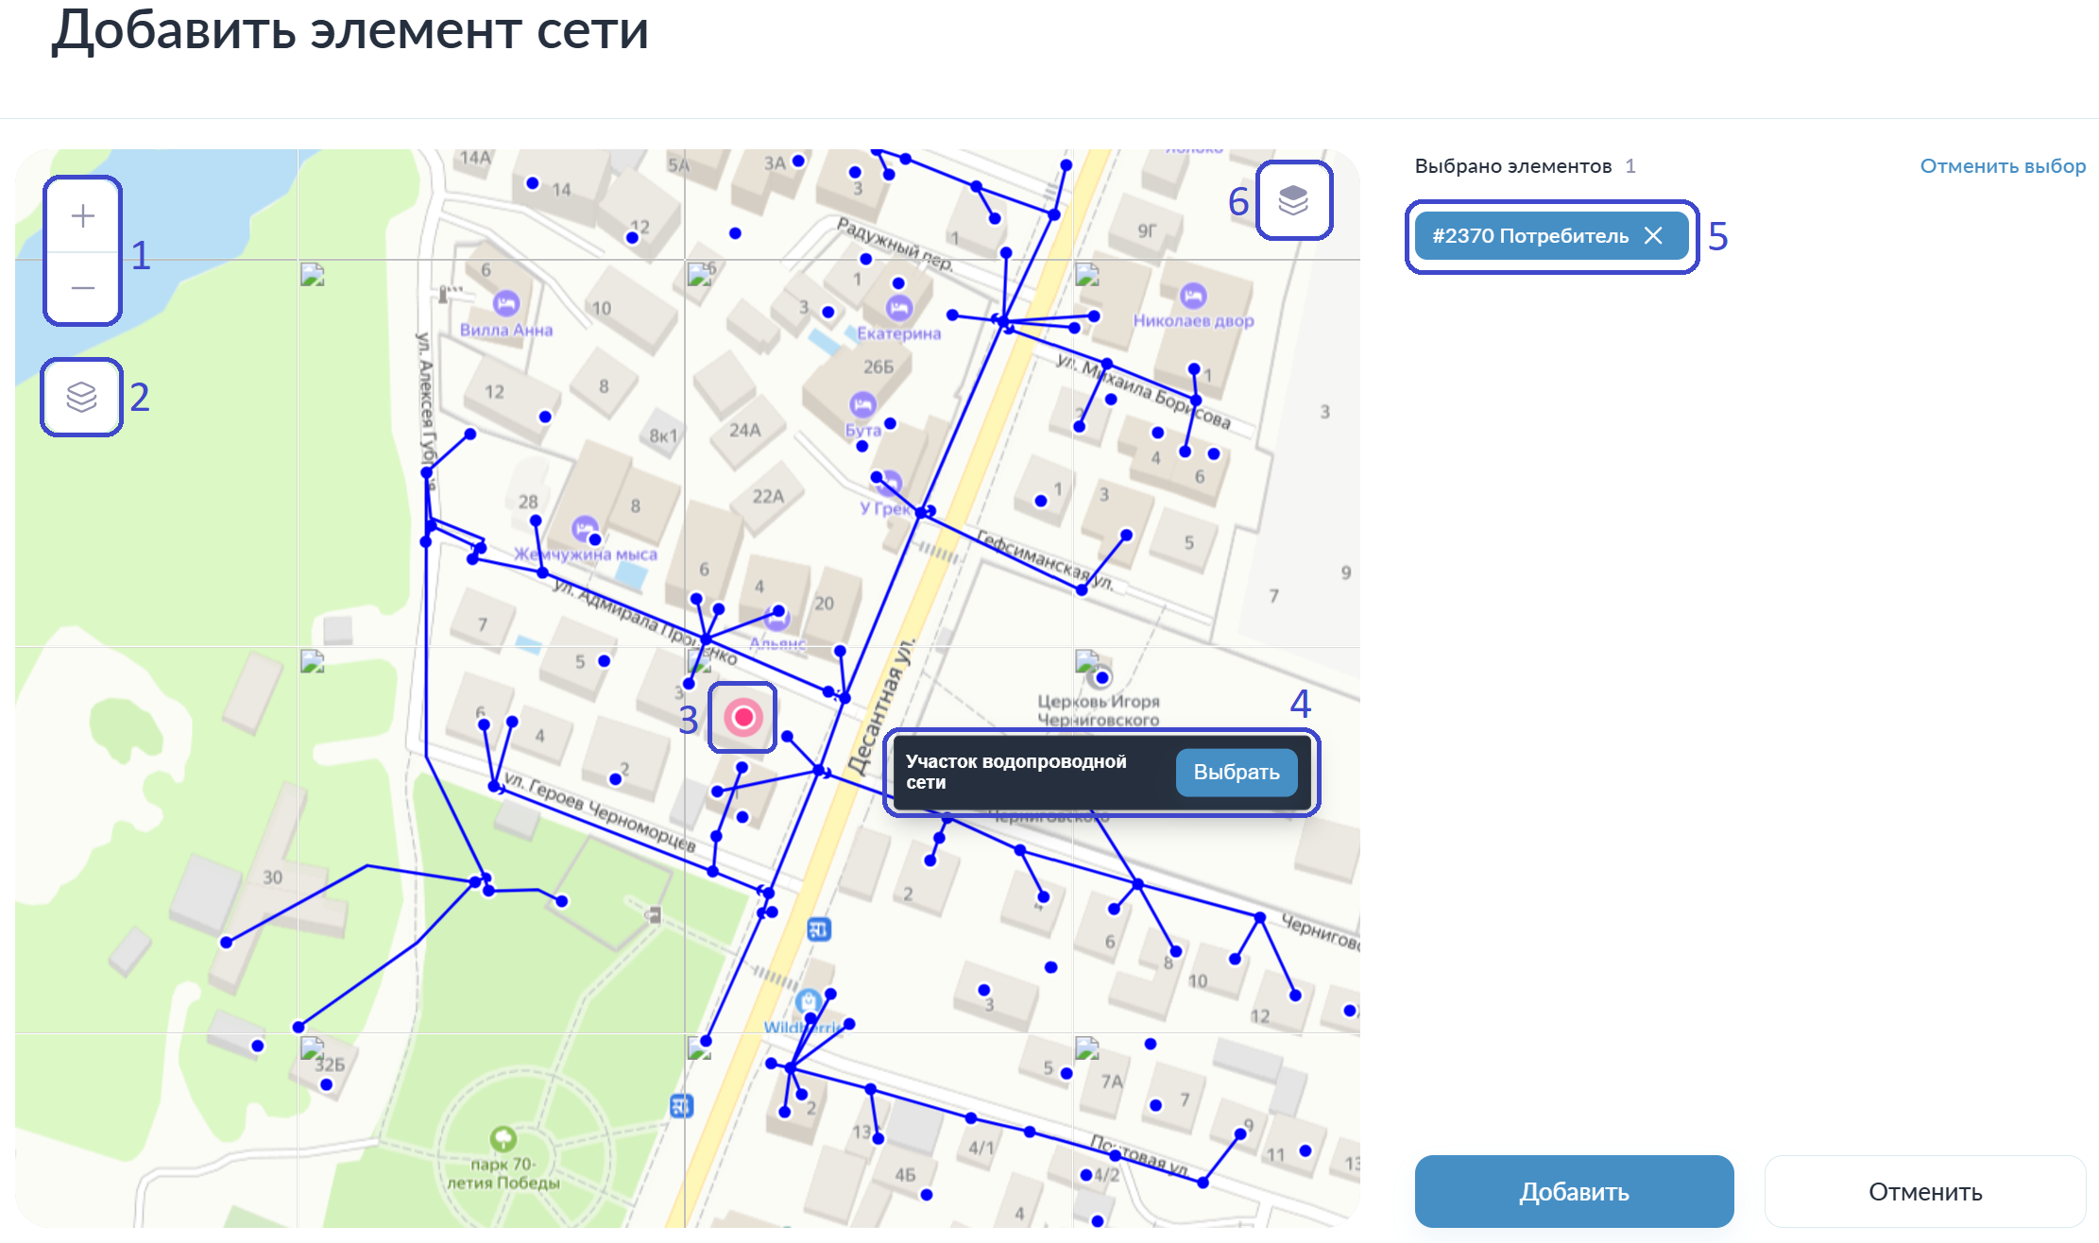Click the парк 70-летия Победы tree icon
This screenshot has height=1243, width=2099.
503,1137
